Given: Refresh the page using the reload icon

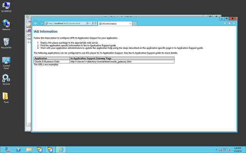Looking at the screenshot, I should click(95, 24).
